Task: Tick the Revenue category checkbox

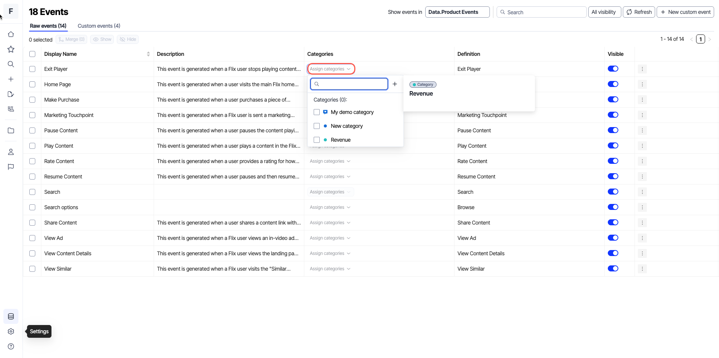Action: click(317, 140)
